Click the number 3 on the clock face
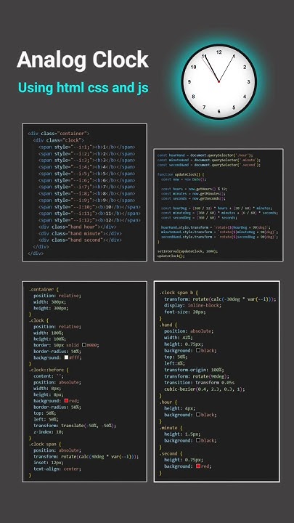The image size is (294, 523). tap(248, 81)
